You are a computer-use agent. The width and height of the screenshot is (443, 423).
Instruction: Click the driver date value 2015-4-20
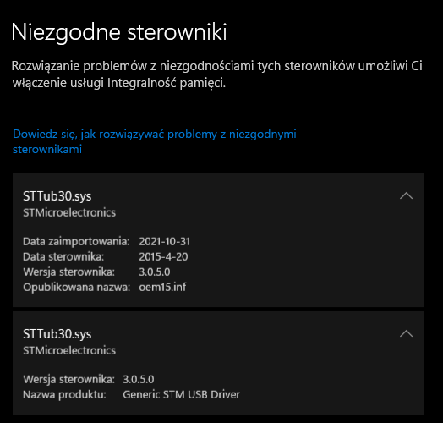click(163, 256)
